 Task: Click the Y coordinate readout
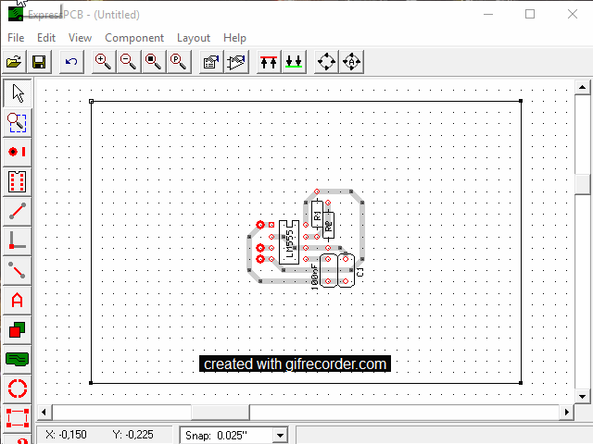click(132, 435)
